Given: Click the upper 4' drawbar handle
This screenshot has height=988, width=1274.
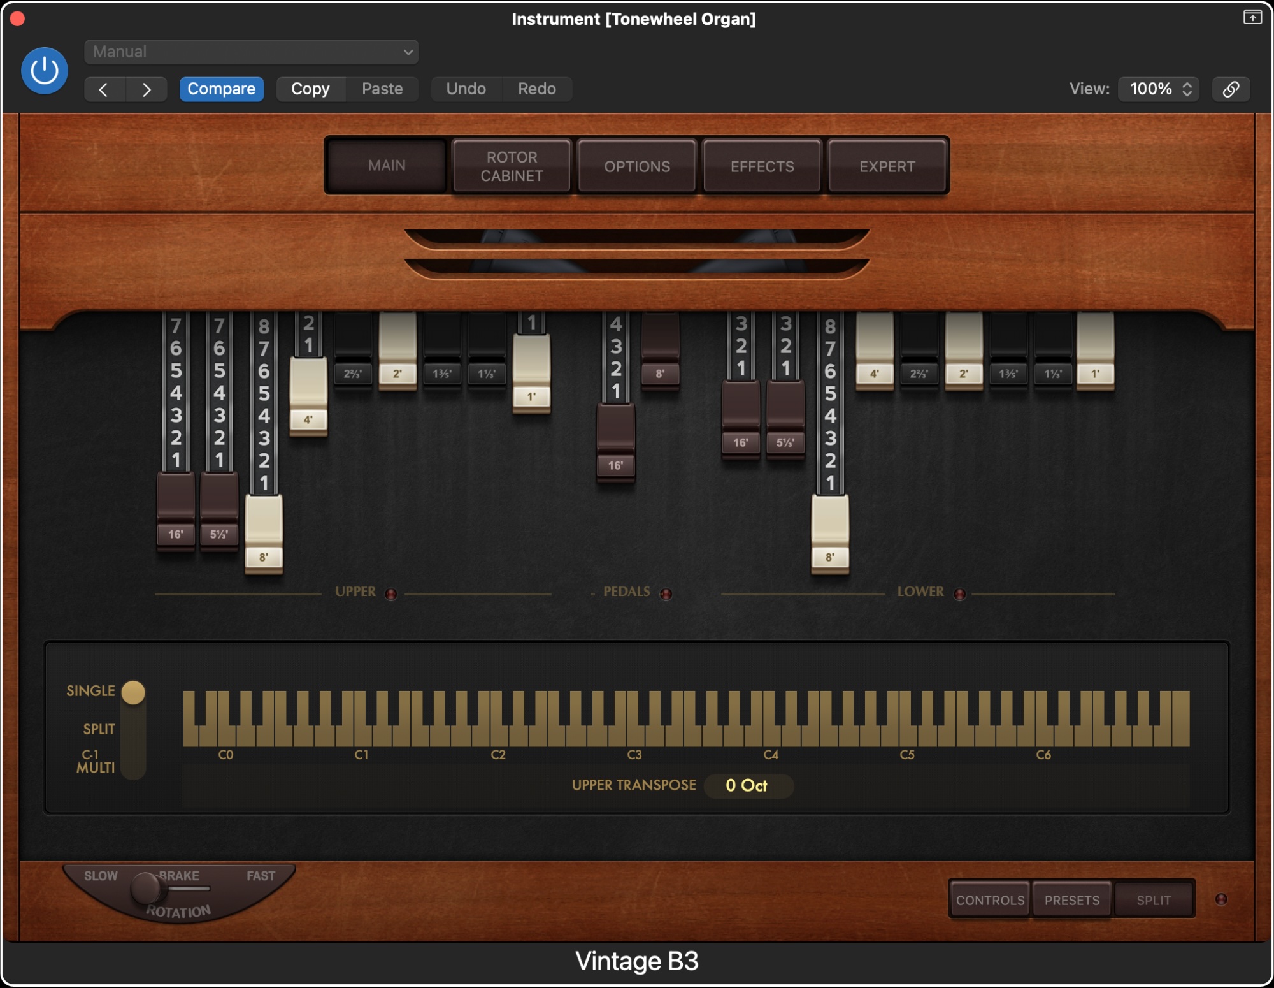Looking at the screenshot, I should click(308, 396).
